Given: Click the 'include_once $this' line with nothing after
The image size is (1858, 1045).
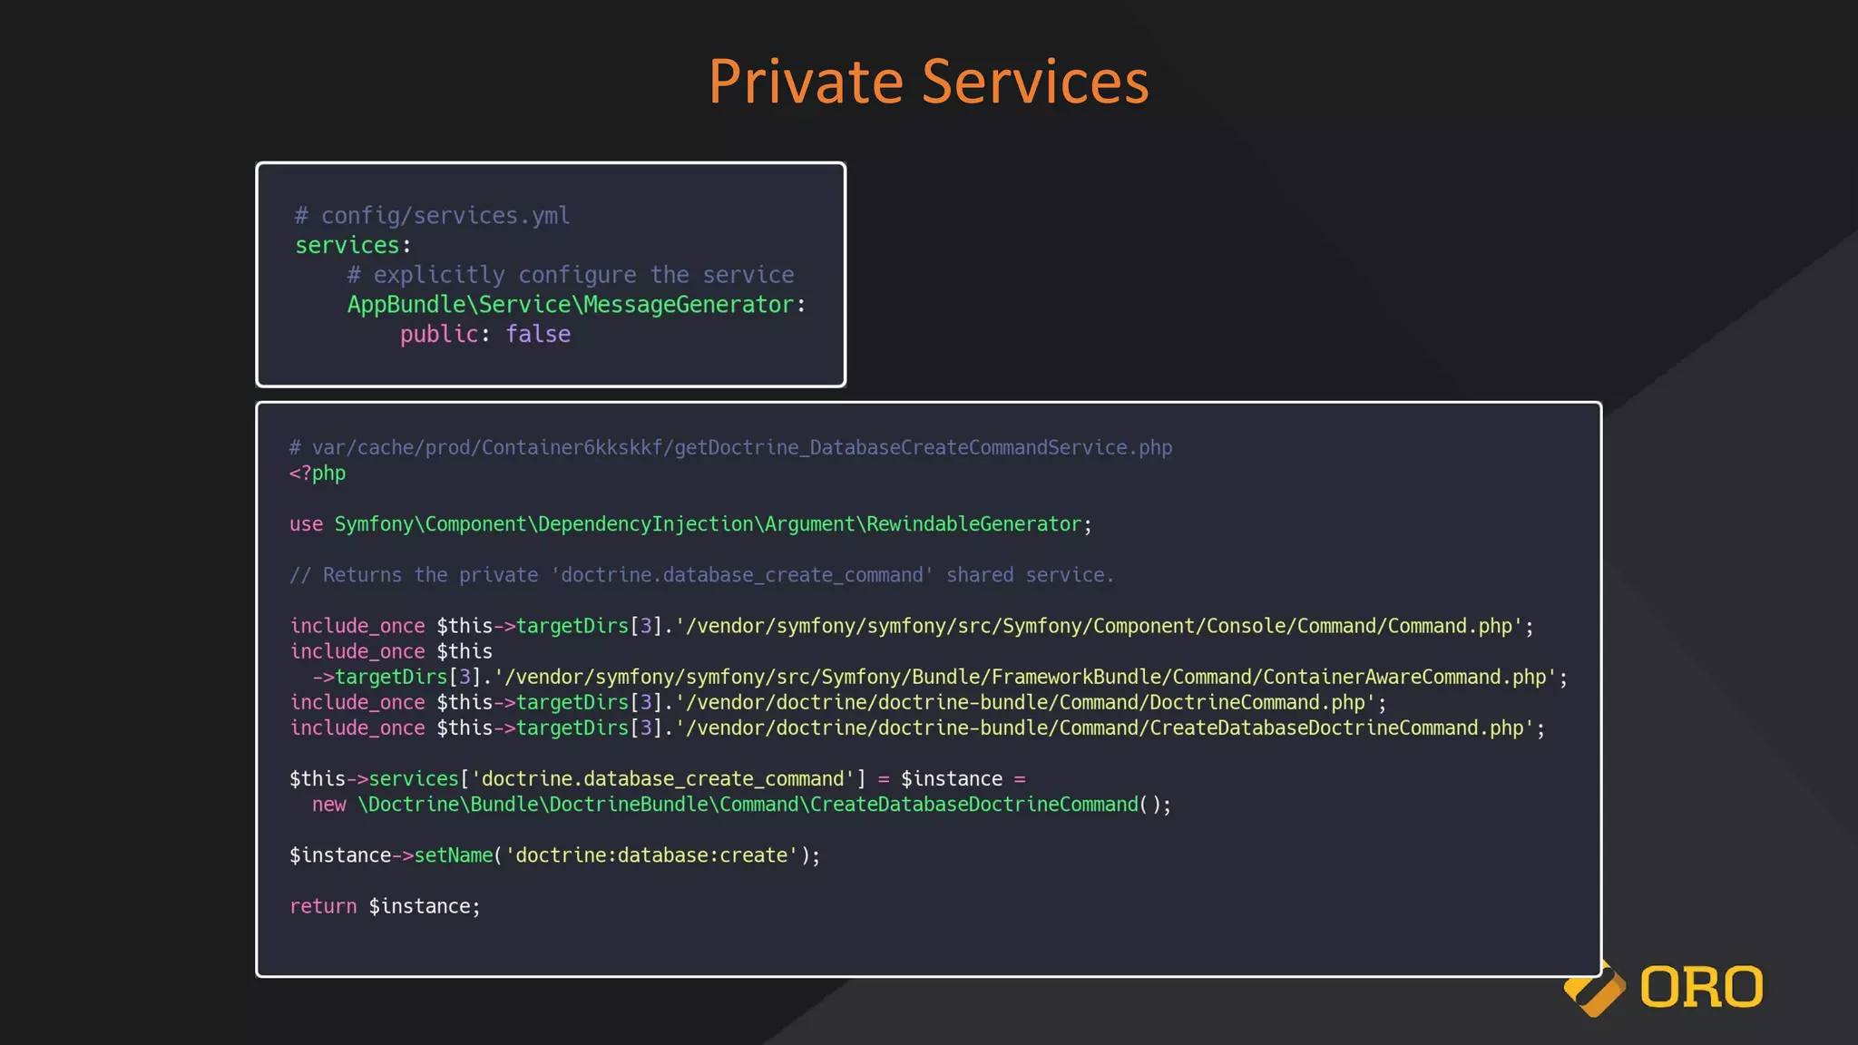Looking at the screenshot, I should point(391,651).
